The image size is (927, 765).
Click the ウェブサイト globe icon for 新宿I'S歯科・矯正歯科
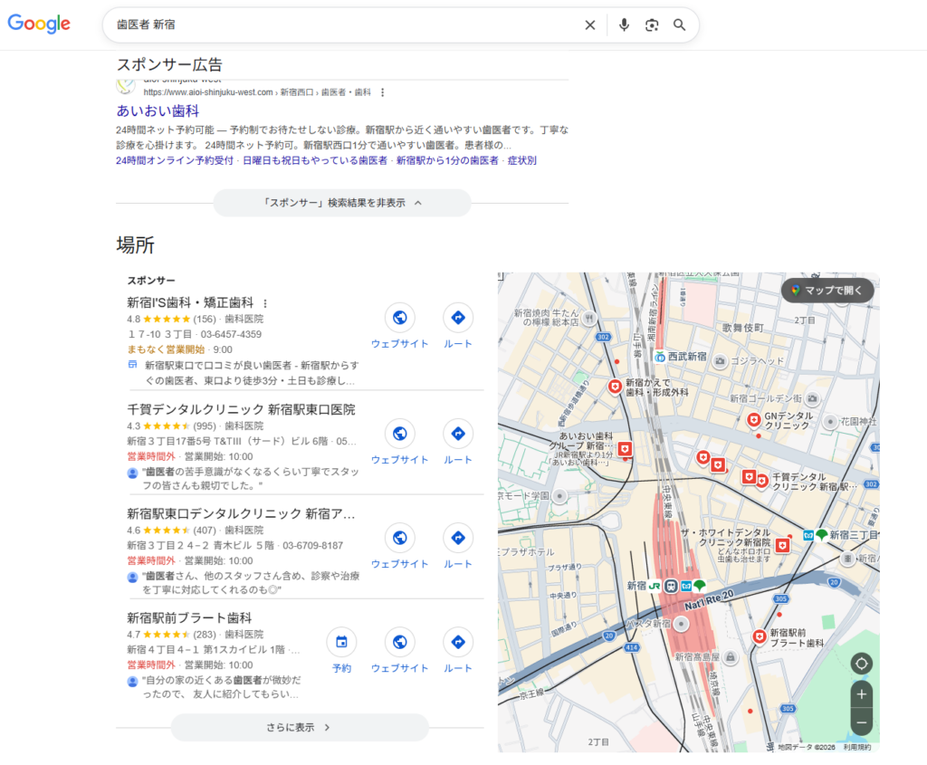399,318
